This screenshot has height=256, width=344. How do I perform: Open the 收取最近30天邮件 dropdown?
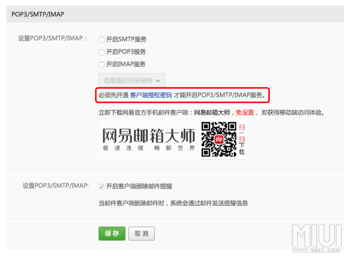132,80
